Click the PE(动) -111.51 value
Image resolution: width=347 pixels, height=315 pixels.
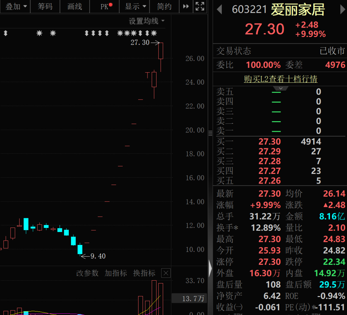click(x=330, y=307)
